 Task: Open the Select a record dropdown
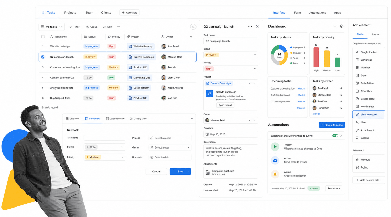170,138
